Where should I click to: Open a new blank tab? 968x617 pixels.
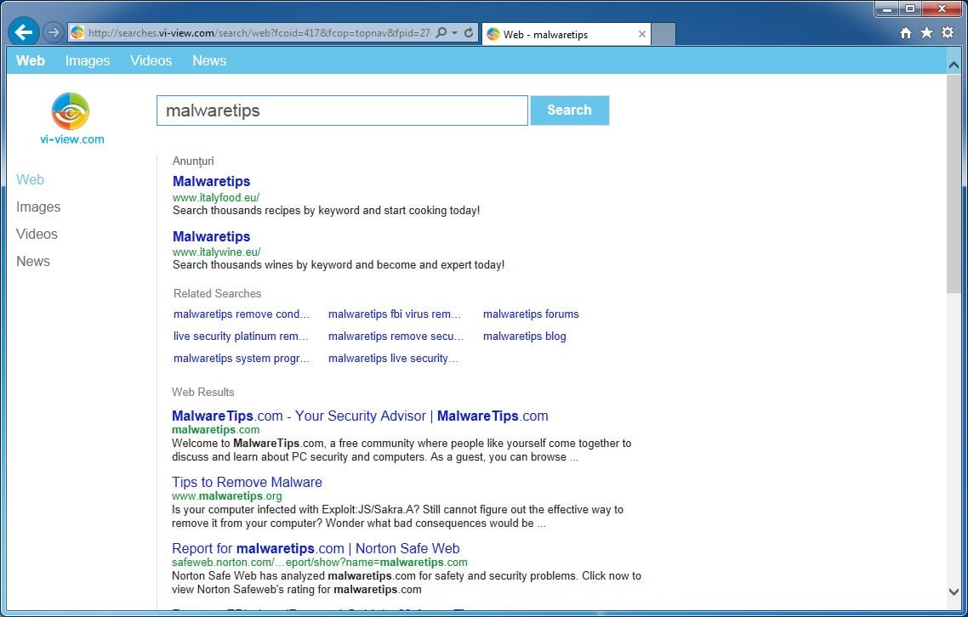click(663, 35)
